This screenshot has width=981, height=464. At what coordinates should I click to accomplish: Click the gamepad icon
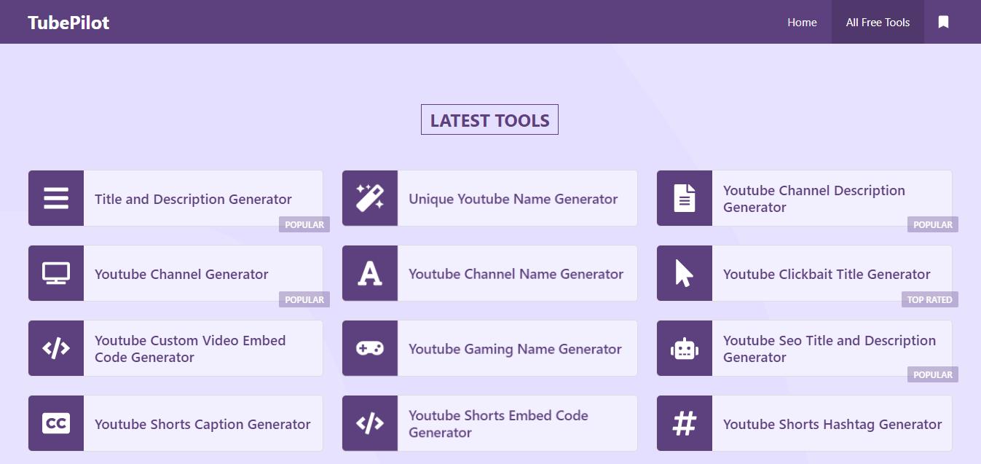tap(370, 348)
